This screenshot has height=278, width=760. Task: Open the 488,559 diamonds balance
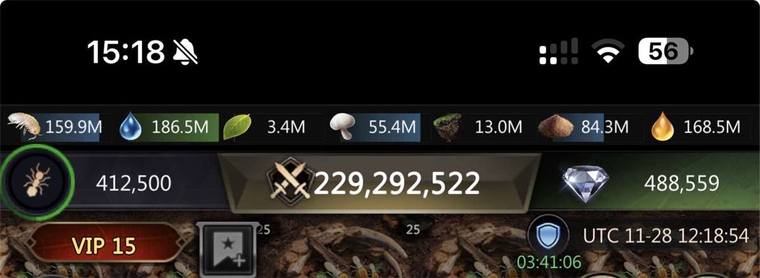(681, 184)
